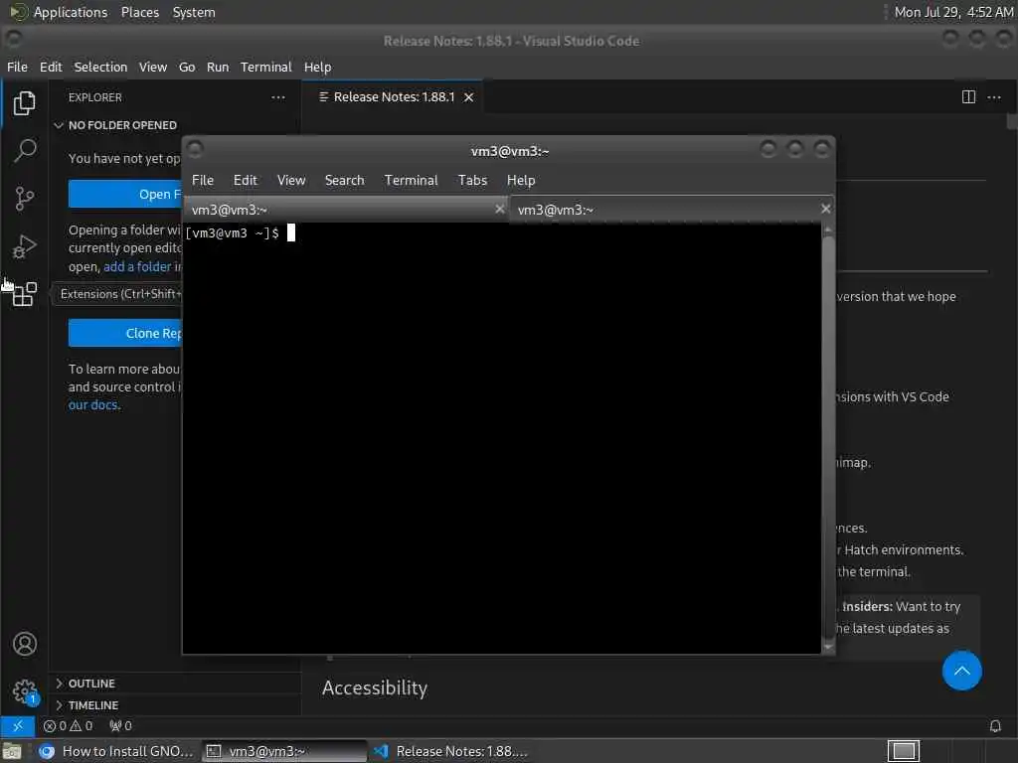Click the terminal vertical scrollbar
This screenshot has height=763, width=1018.
828,435
